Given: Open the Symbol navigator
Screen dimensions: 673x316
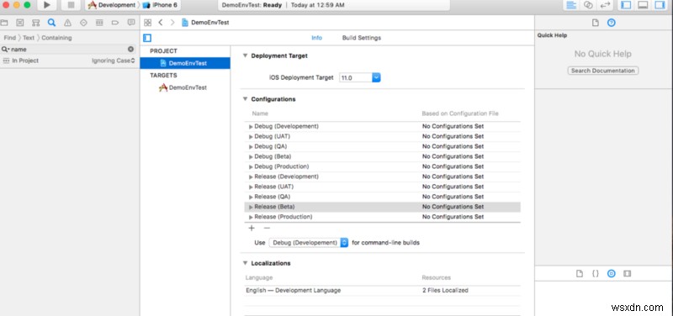Looking at the screenshot, I should [x=35, y=23].
